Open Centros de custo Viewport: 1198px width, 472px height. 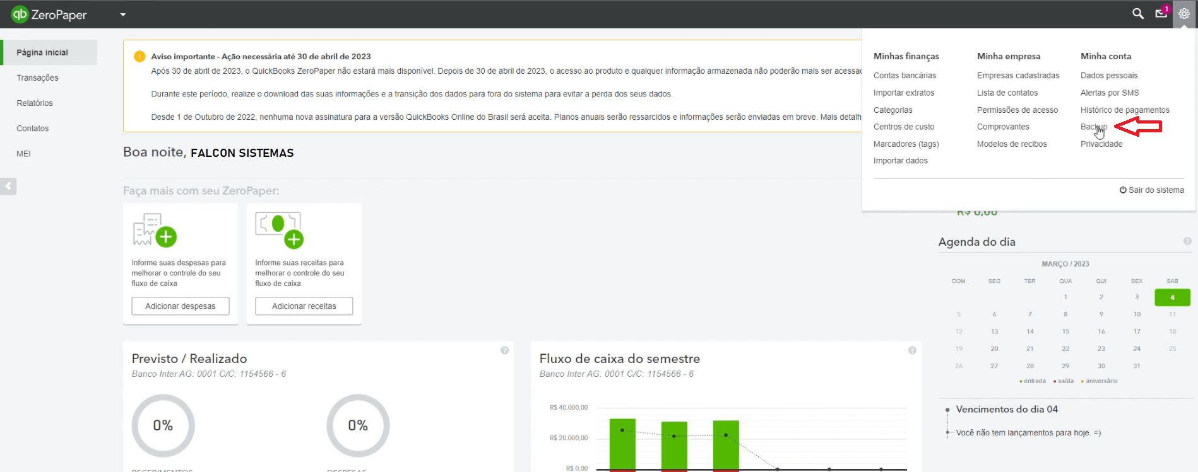(904, 127)
